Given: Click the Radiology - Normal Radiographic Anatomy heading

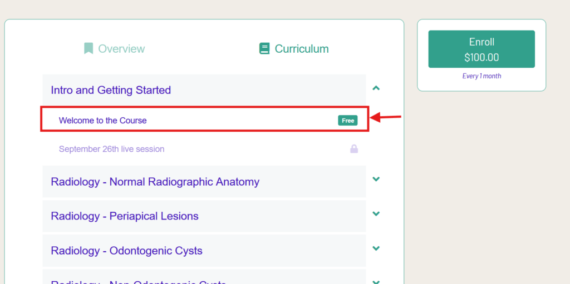Looking at the screenshot, I should click(155, 182).
